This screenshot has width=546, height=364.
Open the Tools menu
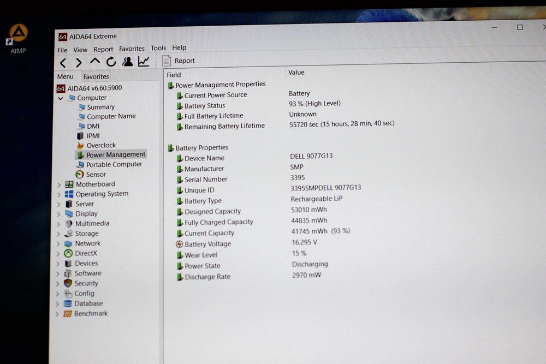(x=158, y=48)
